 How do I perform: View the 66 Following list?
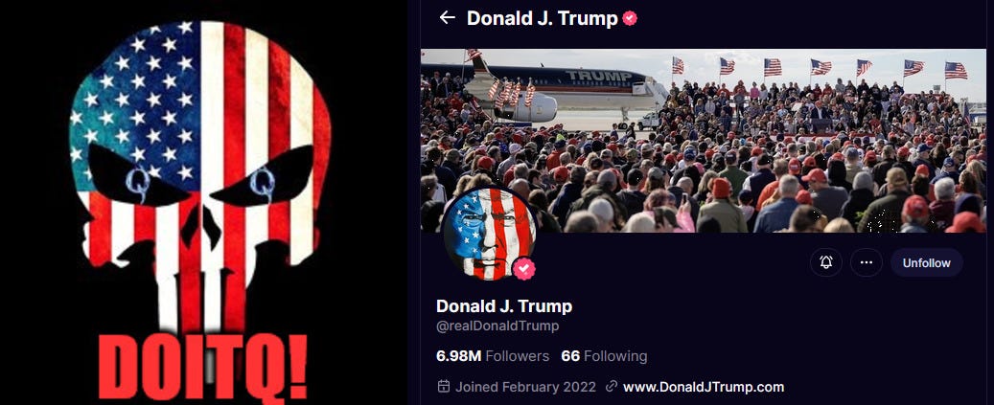point(604,355)
